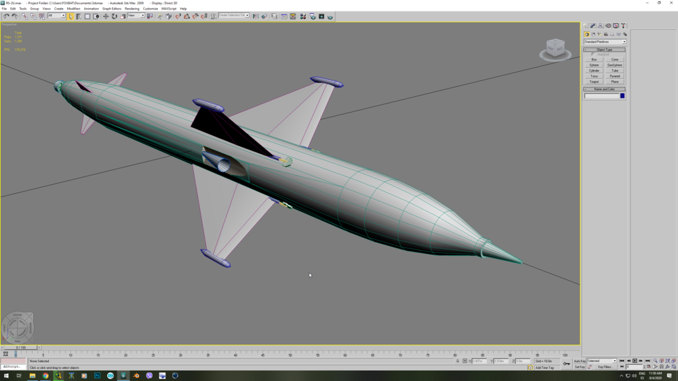Toggle the Spinner Snap button
The image size is (678, 381).
204,16
